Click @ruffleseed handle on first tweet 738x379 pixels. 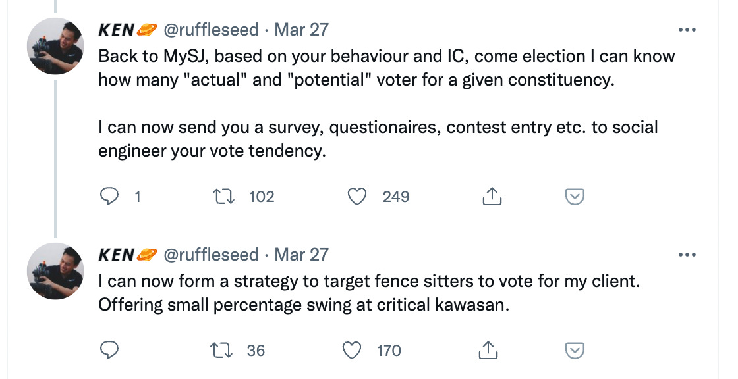click(211, 30)
